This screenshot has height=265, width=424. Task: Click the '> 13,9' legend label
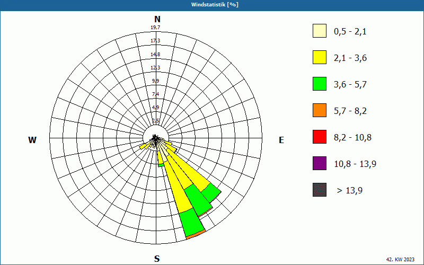point(350,191)
